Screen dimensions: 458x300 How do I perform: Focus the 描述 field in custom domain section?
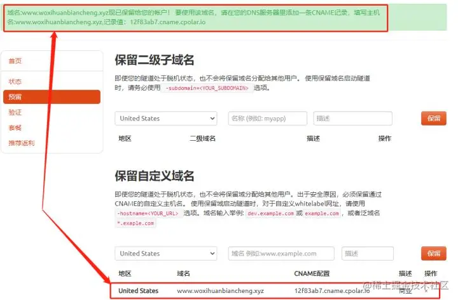368,254
